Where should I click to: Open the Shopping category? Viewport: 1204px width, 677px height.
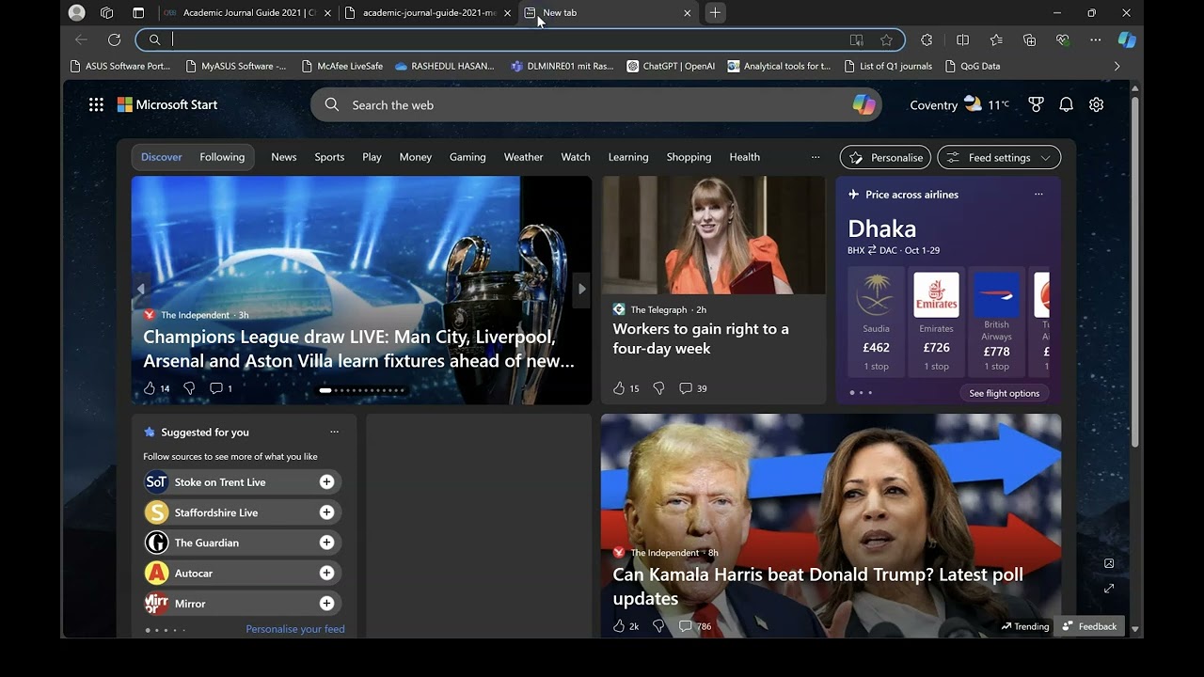click(689, 157)
